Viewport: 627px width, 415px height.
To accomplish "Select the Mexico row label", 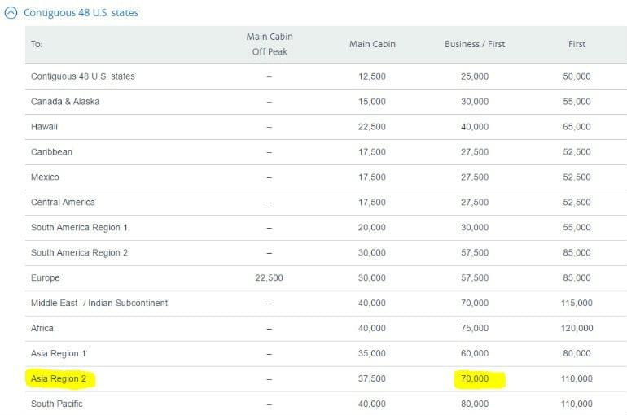I will coord(45,177).
